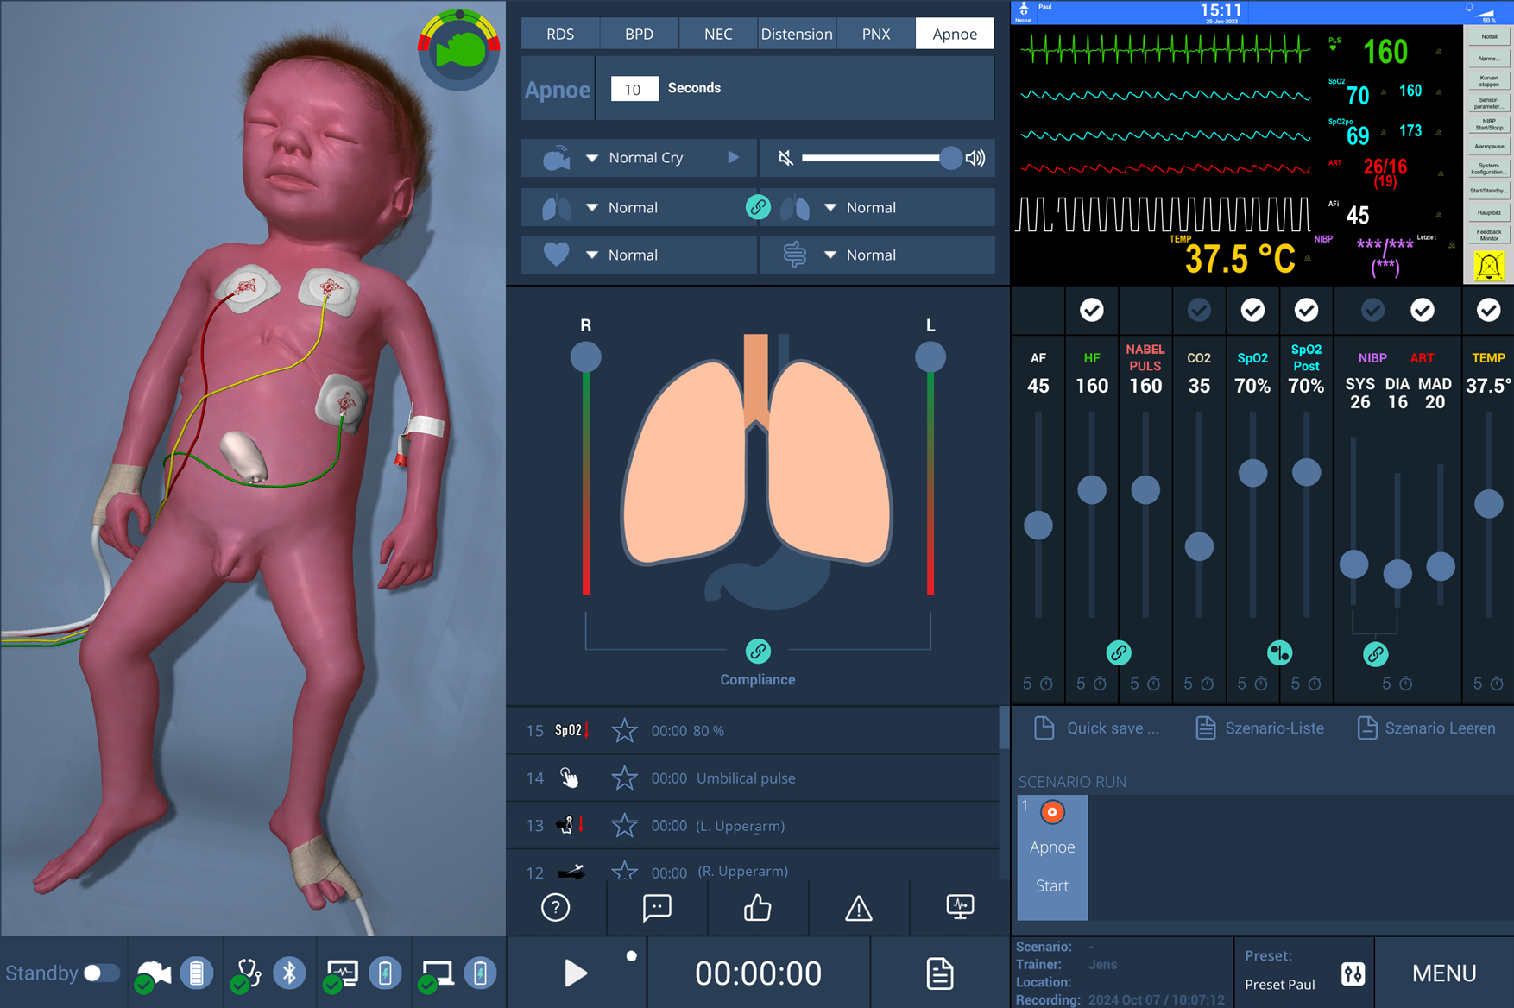This screenshot has height=1008, width=1514.
Task: Expand the bowel sound Normal dropdown
Action: (830, 255)
